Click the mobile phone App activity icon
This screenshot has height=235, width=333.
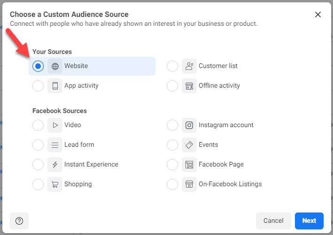55,86
